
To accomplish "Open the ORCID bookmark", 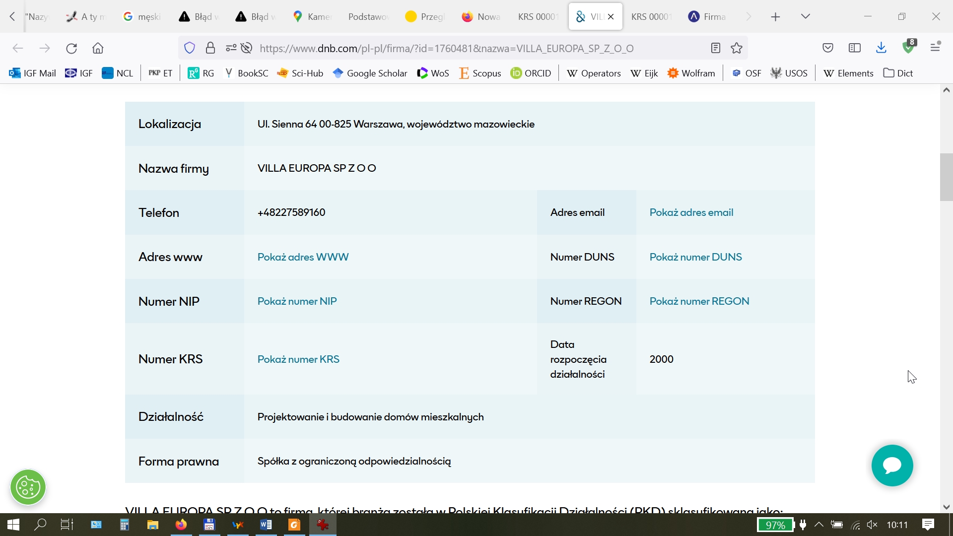I will [x=531, y=73].
